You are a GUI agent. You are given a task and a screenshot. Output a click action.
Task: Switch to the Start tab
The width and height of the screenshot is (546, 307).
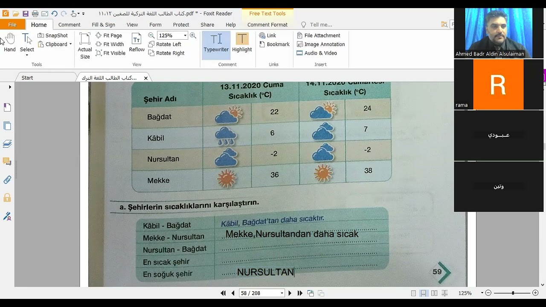[27, 78]
